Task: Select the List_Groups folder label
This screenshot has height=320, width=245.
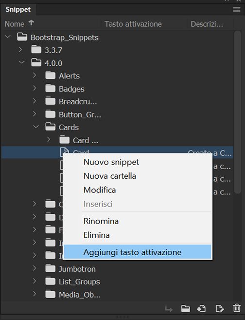Action: [x=79, y=282]
